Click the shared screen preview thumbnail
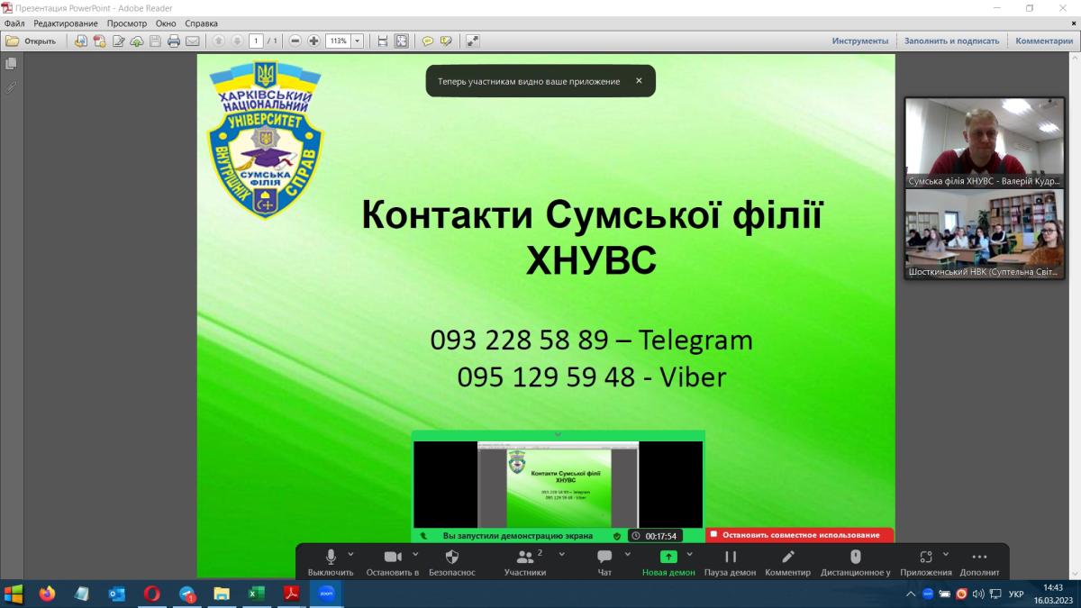The image size is (1081, 608). point(558,485)
